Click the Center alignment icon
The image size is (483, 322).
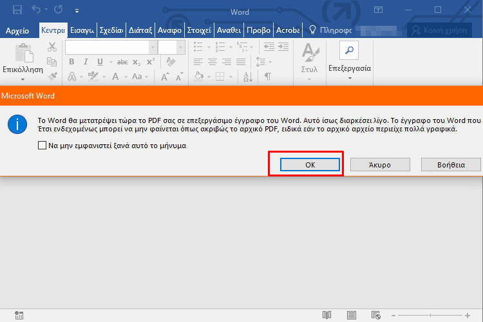[213, 62]
